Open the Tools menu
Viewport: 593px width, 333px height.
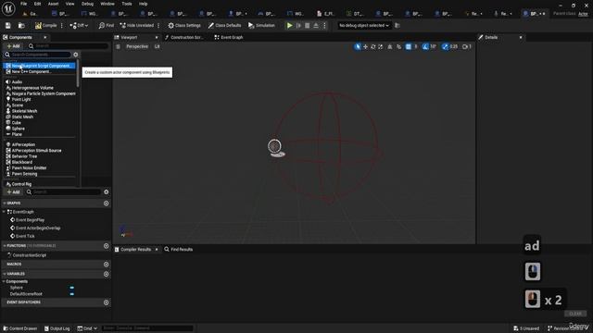[x=127, y=4]
